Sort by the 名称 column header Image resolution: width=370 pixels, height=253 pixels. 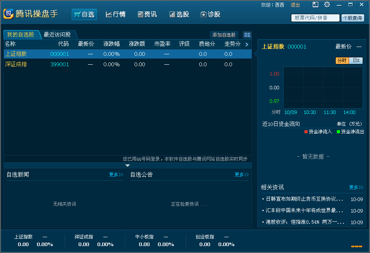(10, 44)
